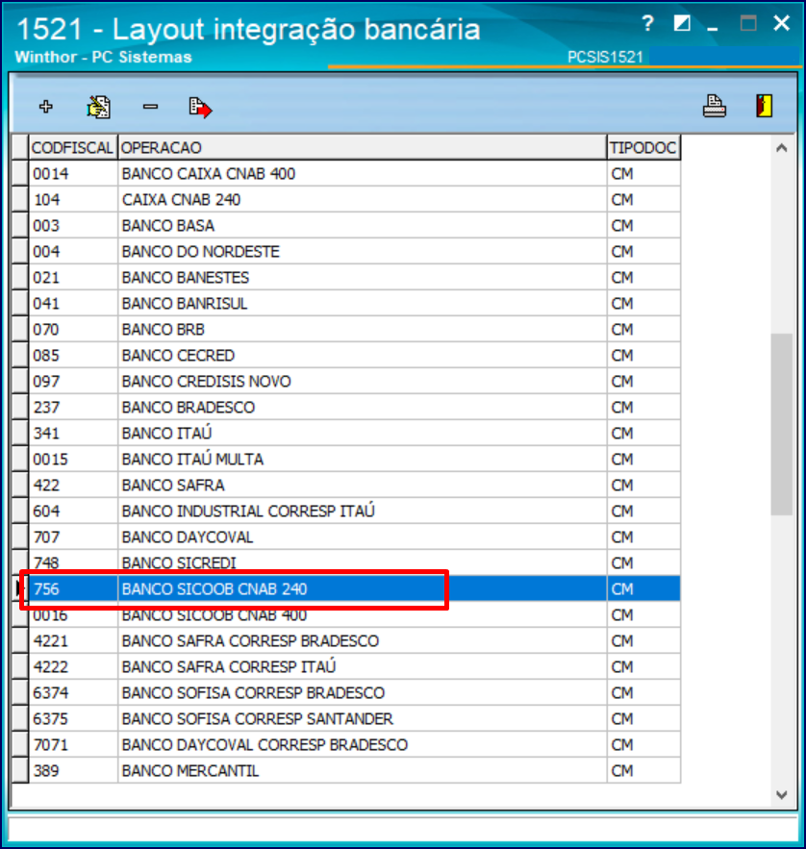Click code cell 4221
This screenshot has width=806, height=849.
point(73,641)
